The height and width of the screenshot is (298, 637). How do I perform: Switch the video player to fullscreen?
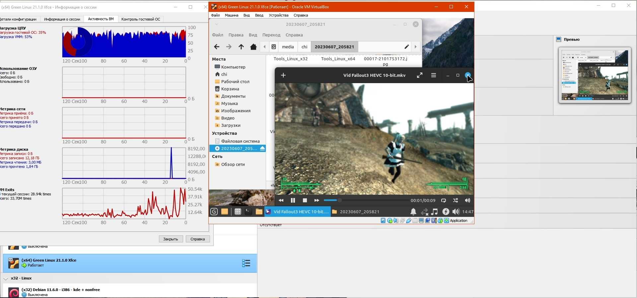[420, 75]
